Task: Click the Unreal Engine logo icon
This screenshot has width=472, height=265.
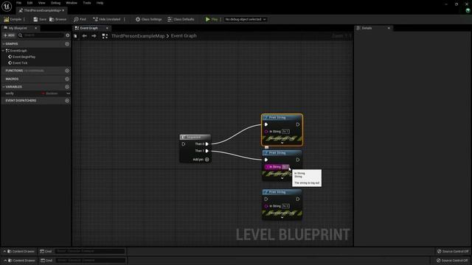Action: click(x=7, y=6)
